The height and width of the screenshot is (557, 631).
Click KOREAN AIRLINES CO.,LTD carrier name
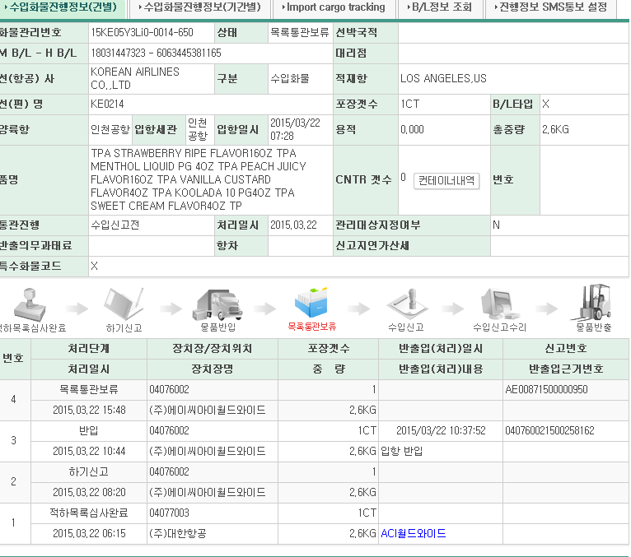pyautogui.click(x=135, y=78)
